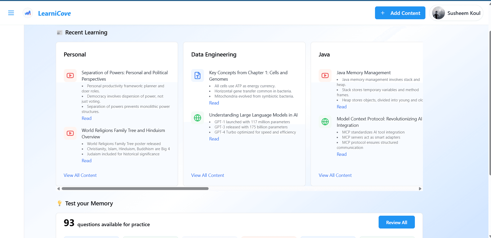Click the Recent Learning newspaper icon
Screen dimensions: 491x238
(x=59, y=33)
